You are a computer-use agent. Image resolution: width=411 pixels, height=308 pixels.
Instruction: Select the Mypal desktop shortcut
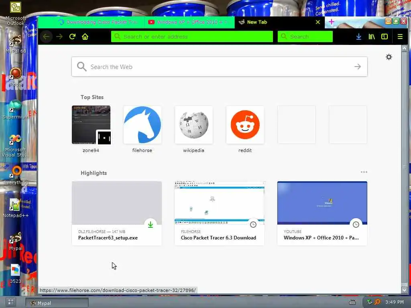pos(16,241)
